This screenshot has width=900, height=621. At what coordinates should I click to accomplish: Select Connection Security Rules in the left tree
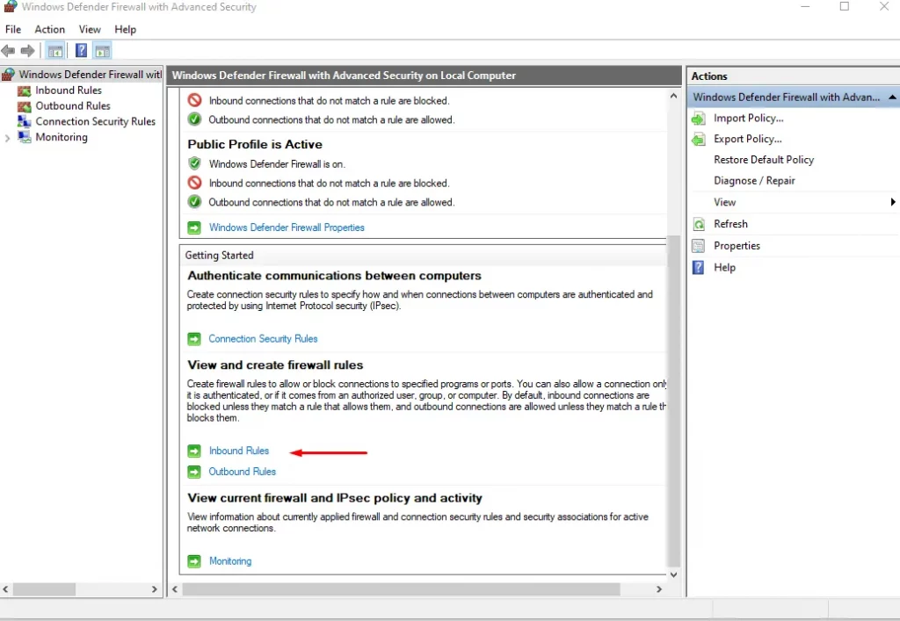tap(95, 121)
